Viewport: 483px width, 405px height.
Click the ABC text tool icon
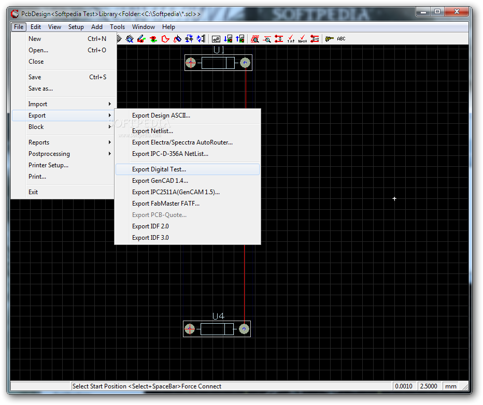tap(341, 39)
